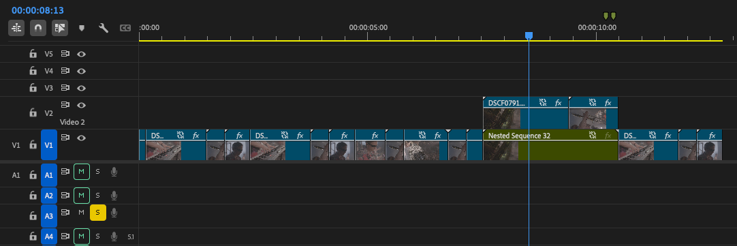
Task: Toggle lock on track V2
Action: 33,113
